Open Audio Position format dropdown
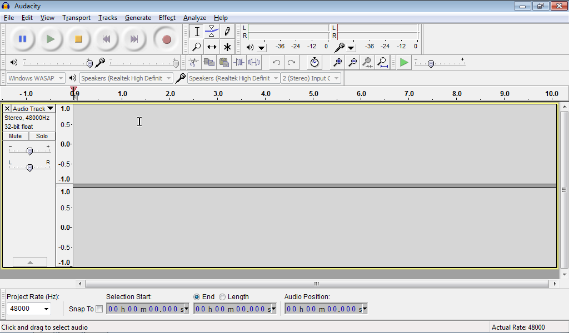 (x=365, y=309)
